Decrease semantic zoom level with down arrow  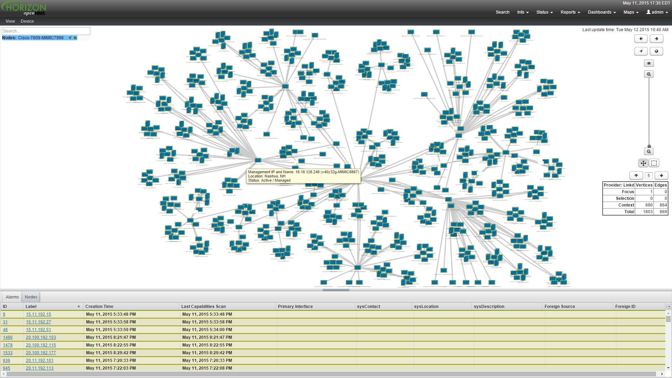[x=661, y=176]
